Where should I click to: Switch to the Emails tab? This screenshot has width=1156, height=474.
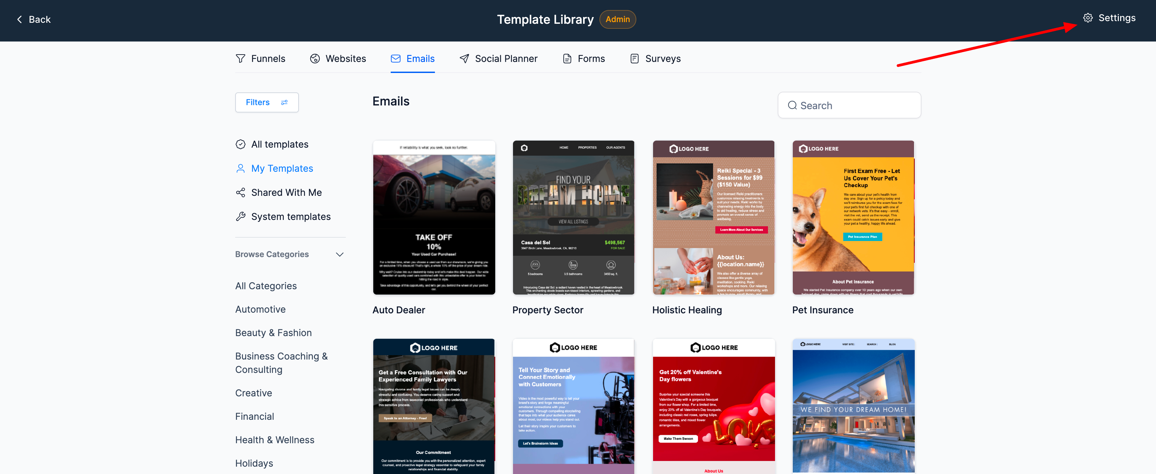click(412, 59)
